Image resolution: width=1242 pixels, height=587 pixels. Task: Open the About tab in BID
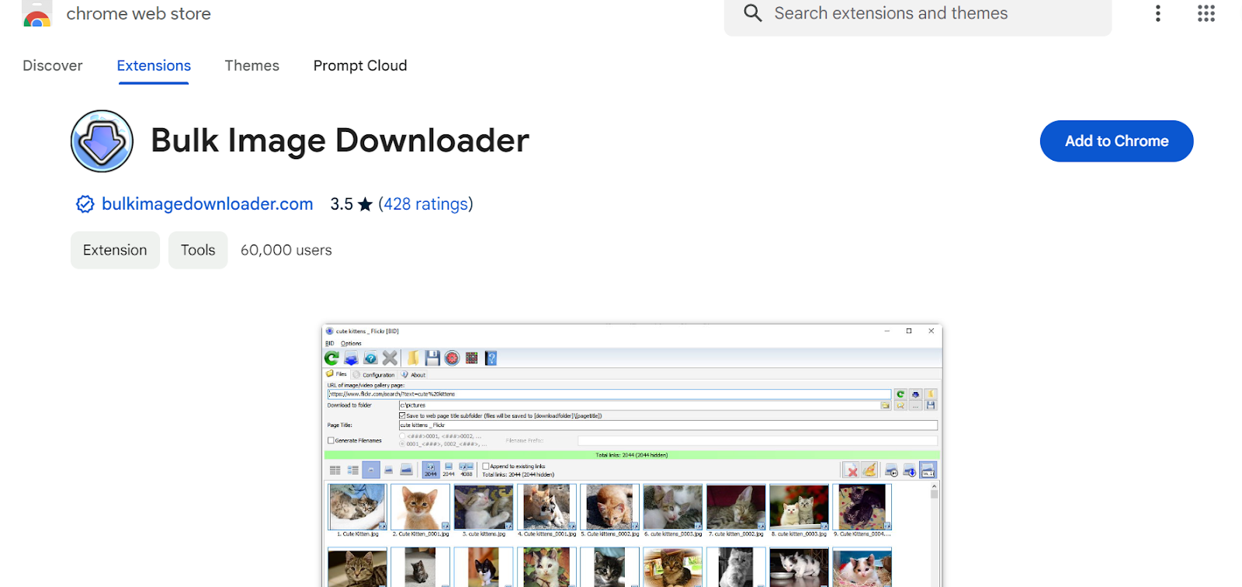pos(413,374)
